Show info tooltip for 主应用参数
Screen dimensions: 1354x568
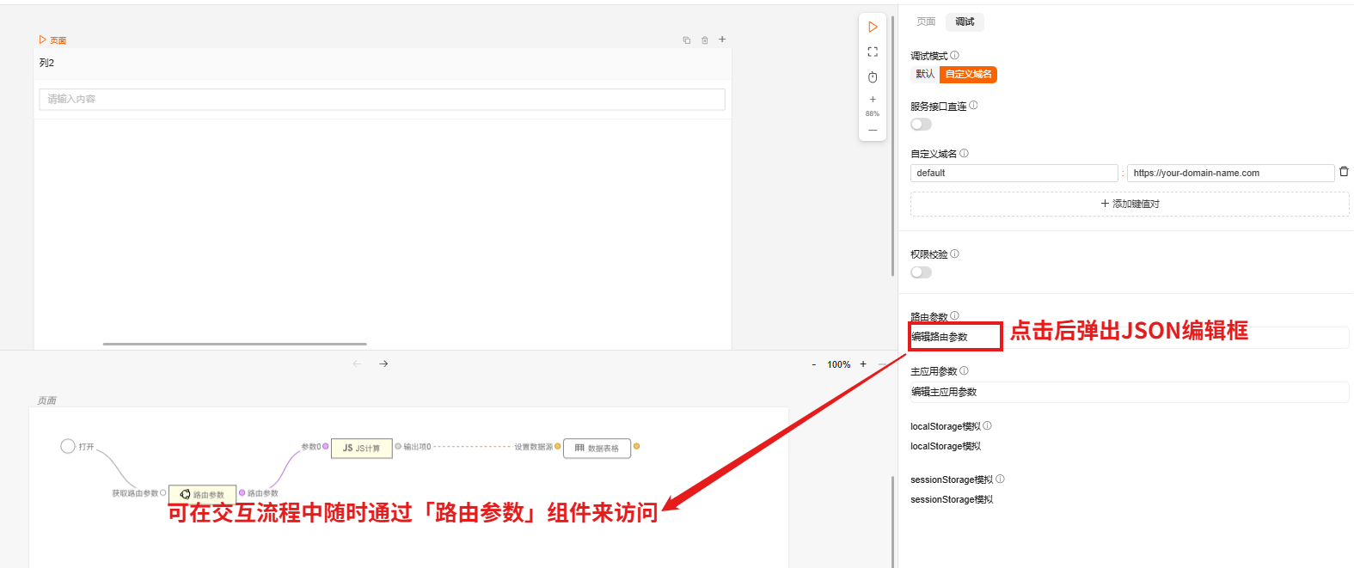point(964,370)
